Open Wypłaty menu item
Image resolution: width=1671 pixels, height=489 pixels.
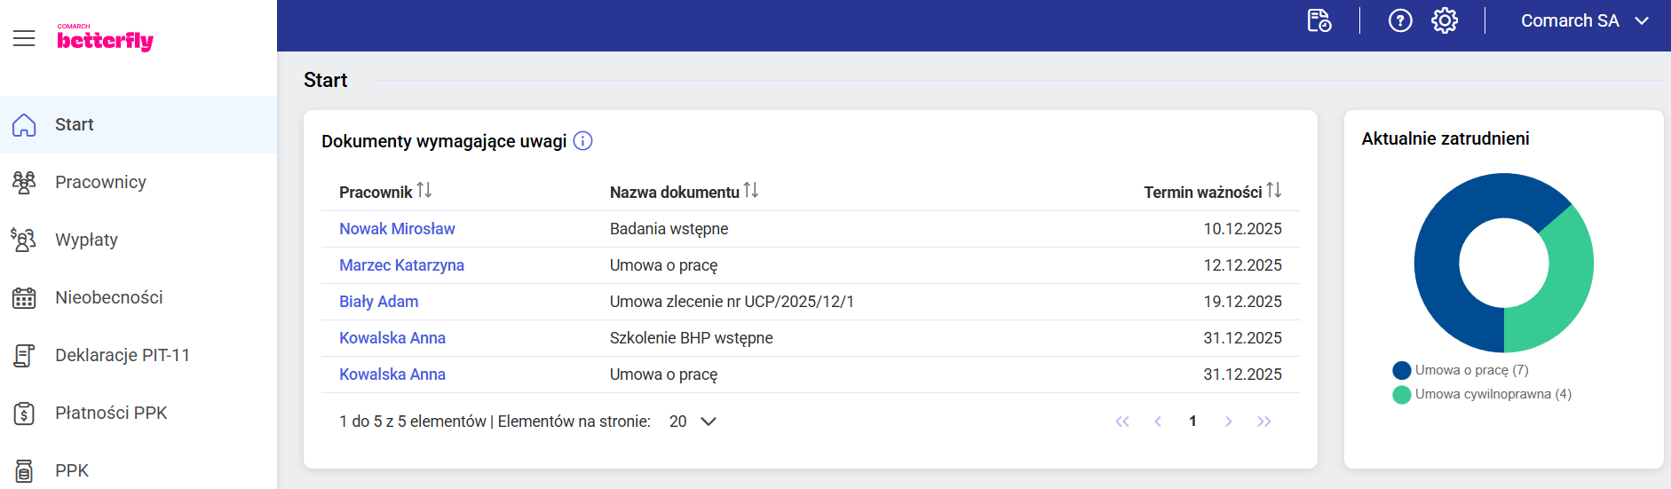point(86,240)
